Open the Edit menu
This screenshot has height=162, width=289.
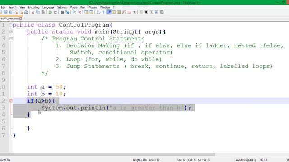[3, 7]
